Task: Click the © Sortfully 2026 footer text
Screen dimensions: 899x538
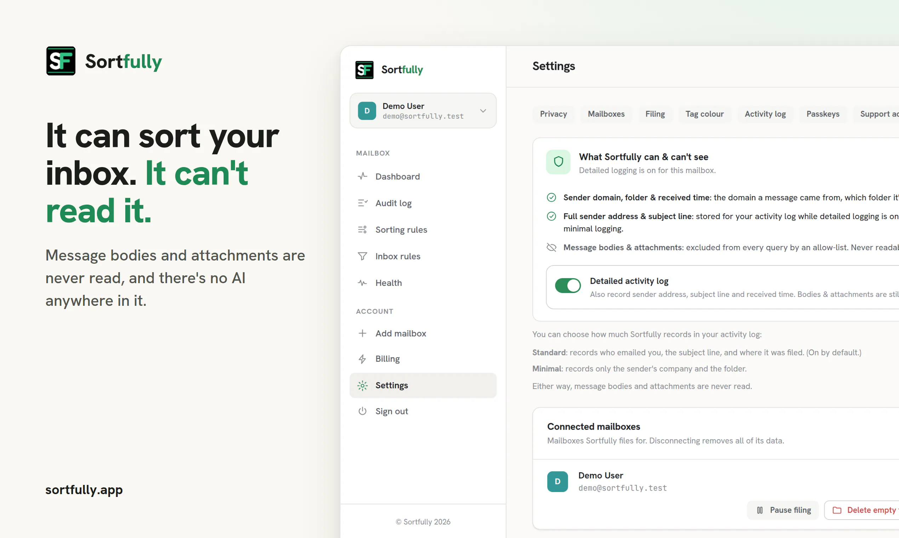Action: click(x=423, y=522)
